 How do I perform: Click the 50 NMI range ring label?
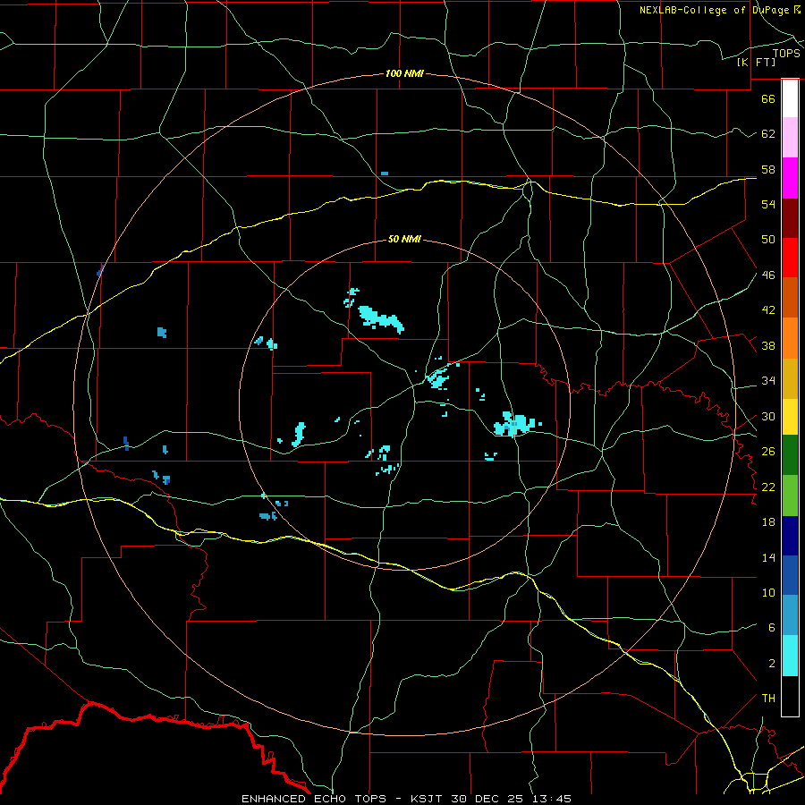[x=404, y=239]
